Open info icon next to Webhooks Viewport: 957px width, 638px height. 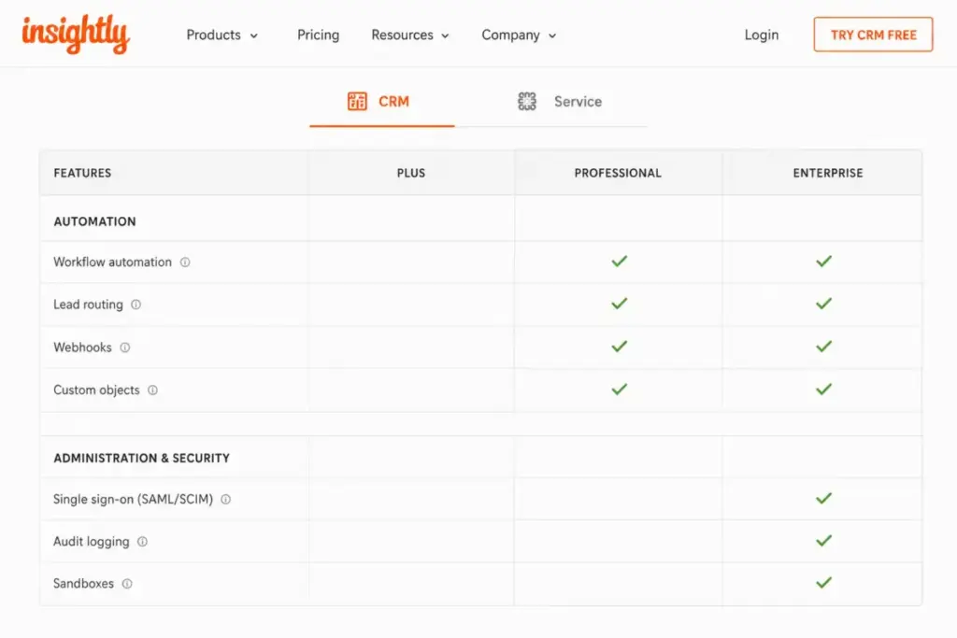[x=125, y=347]
